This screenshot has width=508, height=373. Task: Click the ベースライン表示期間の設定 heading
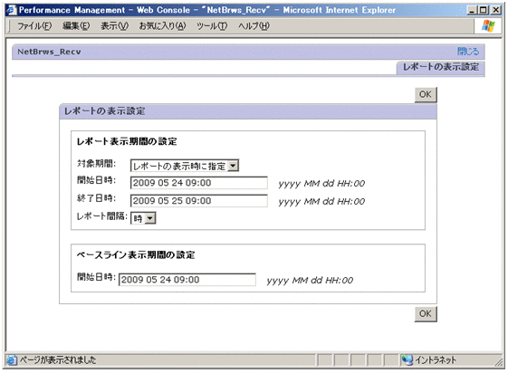[x=136, y=255]
